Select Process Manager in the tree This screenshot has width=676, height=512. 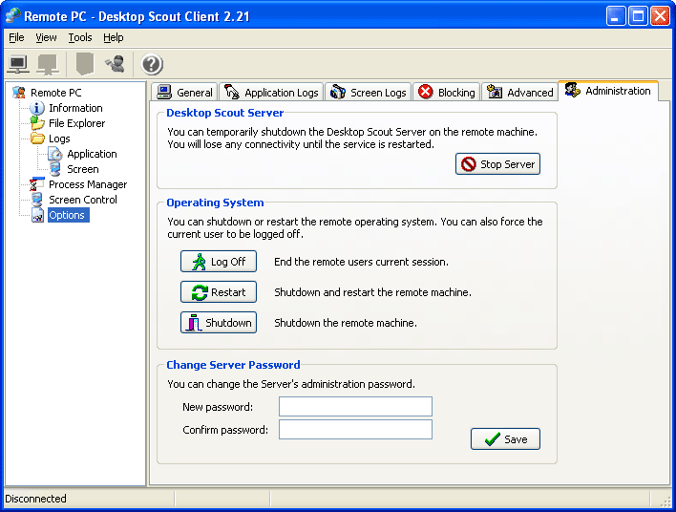[x=88, y=184]
